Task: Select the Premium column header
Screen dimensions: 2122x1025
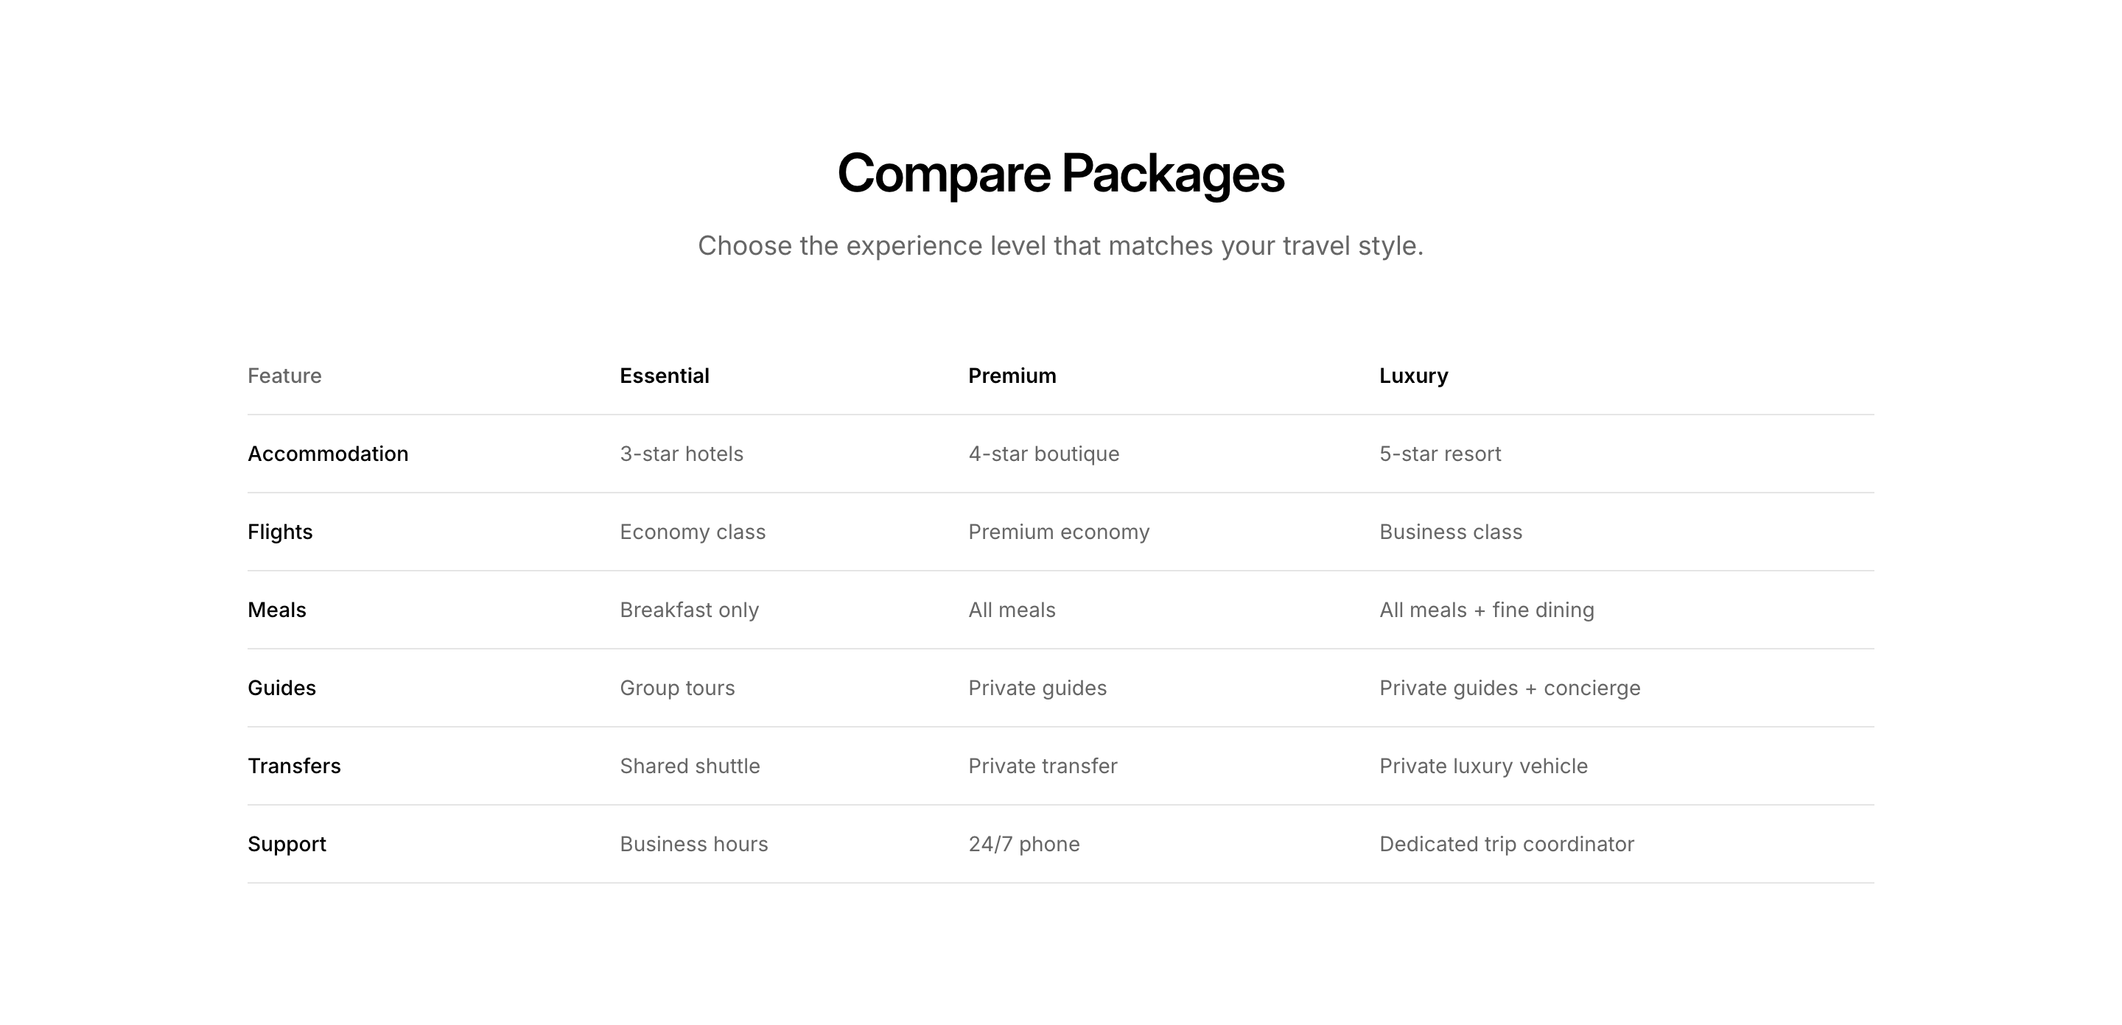Action: (1012, 376)
